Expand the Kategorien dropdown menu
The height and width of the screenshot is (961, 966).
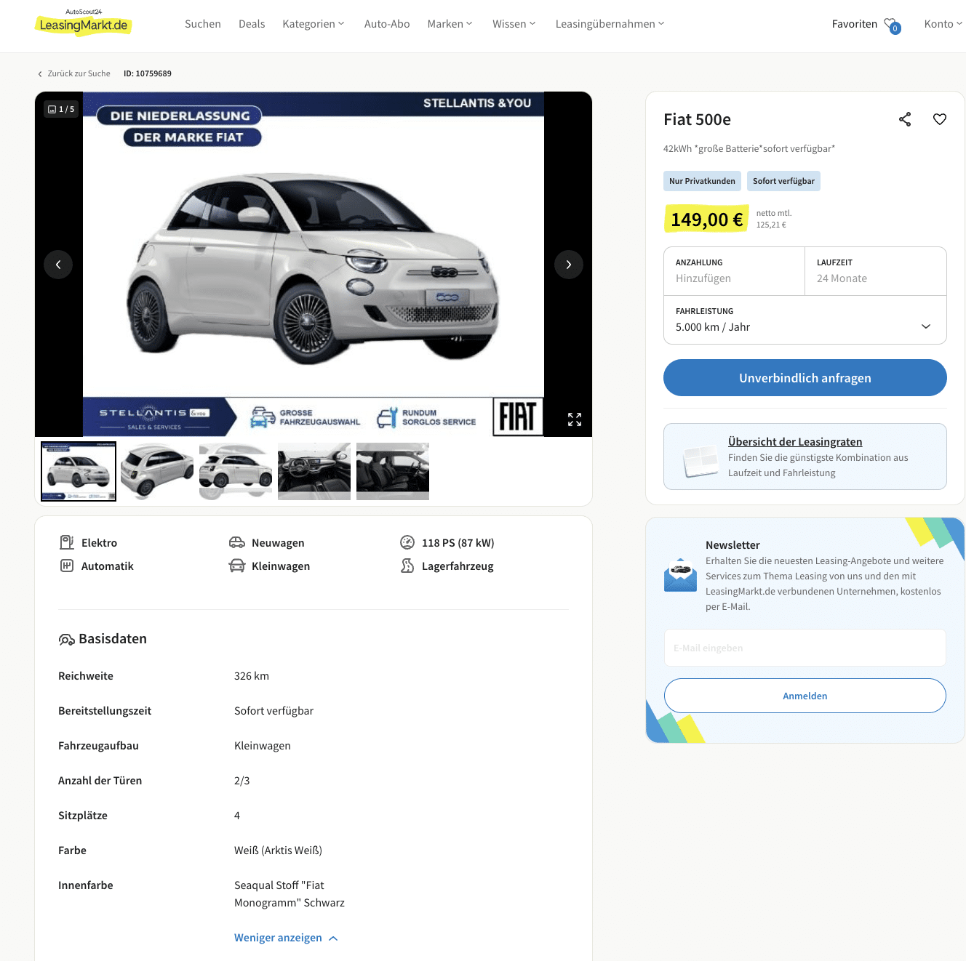click(x=314, y=24)
